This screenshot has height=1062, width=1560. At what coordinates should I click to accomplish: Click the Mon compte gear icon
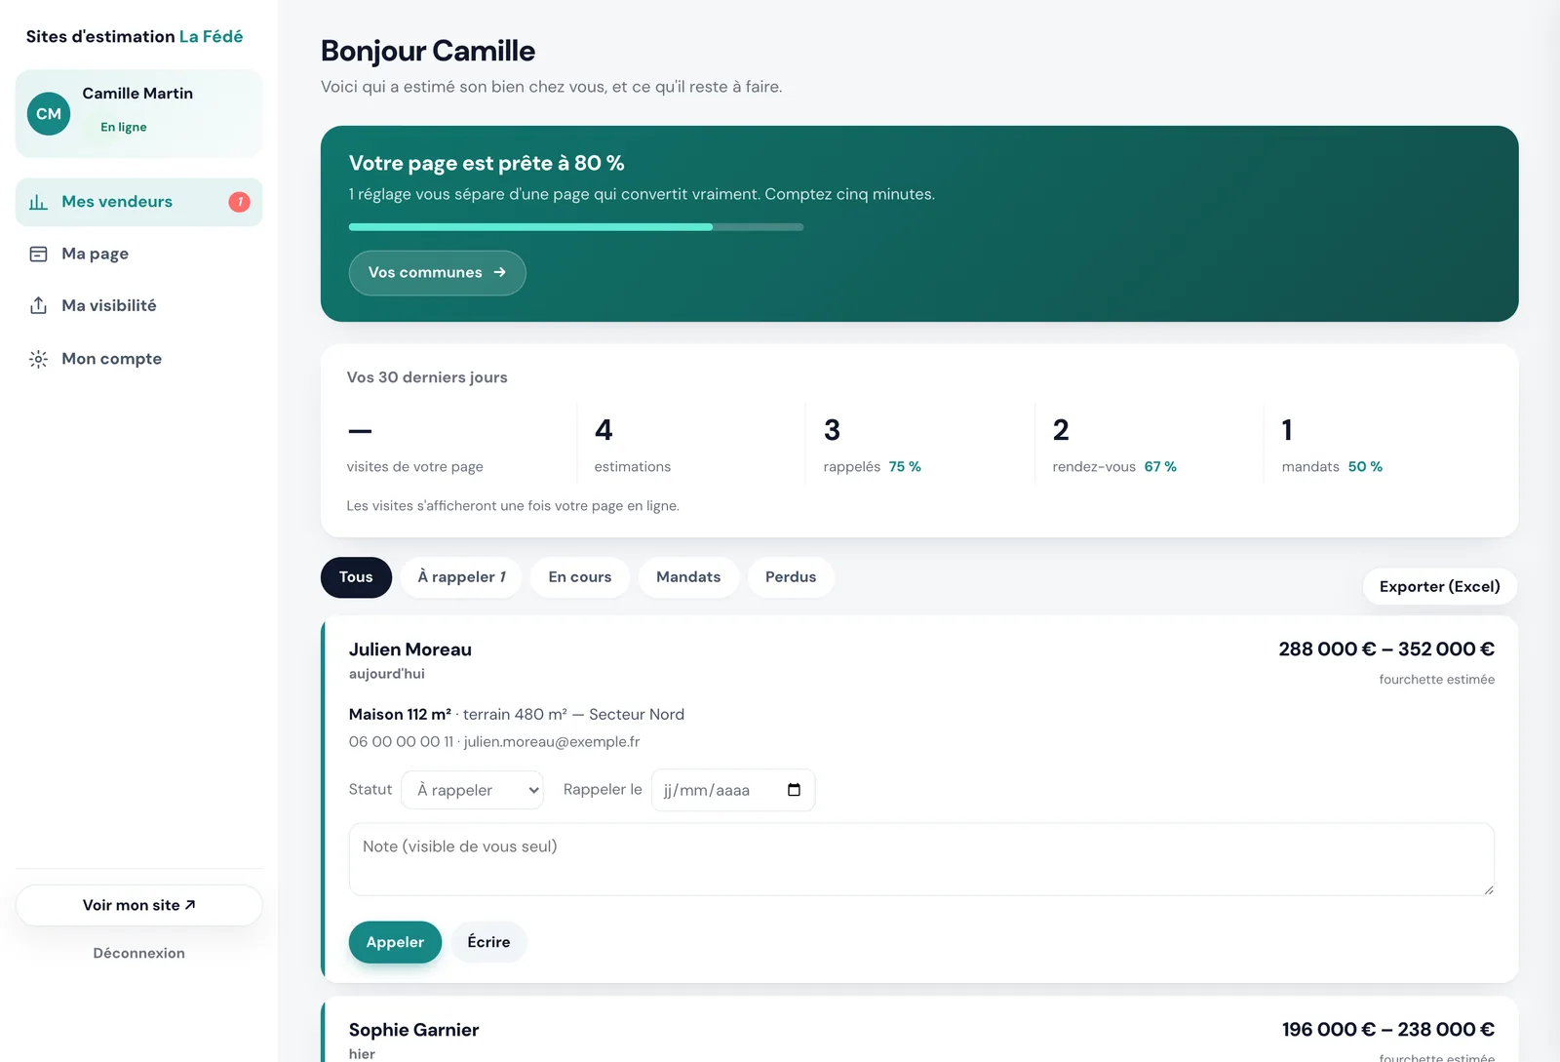tap(38, 359)
